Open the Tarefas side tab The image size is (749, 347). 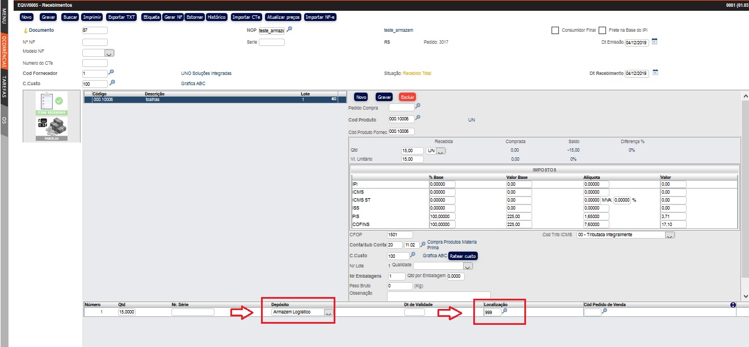click(x=4, y=87)
